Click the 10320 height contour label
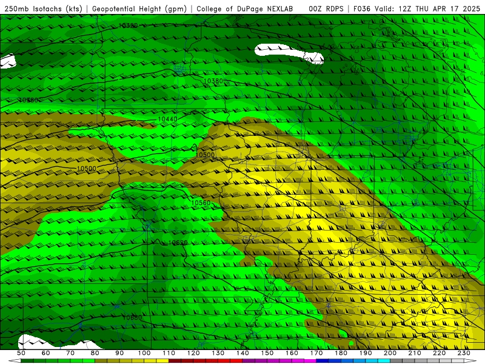 129,25
